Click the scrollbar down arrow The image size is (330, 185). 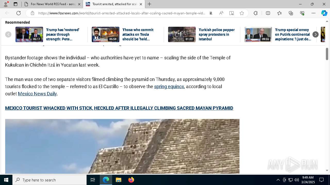tap(327, 170)
